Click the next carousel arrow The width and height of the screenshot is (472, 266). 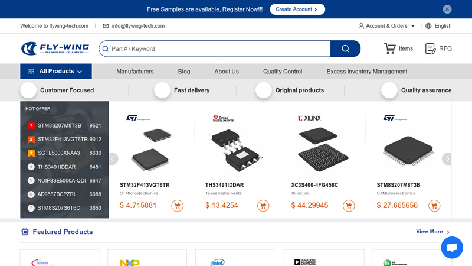coord(447,159)
